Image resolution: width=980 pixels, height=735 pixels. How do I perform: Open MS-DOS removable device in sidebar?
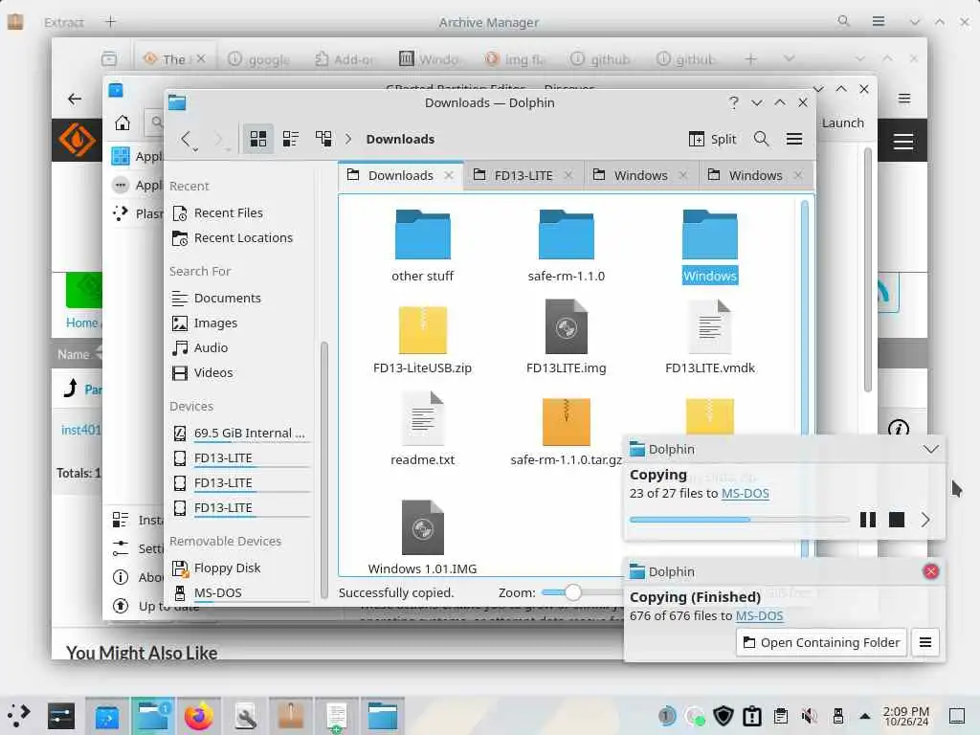[x=240, y=592]
